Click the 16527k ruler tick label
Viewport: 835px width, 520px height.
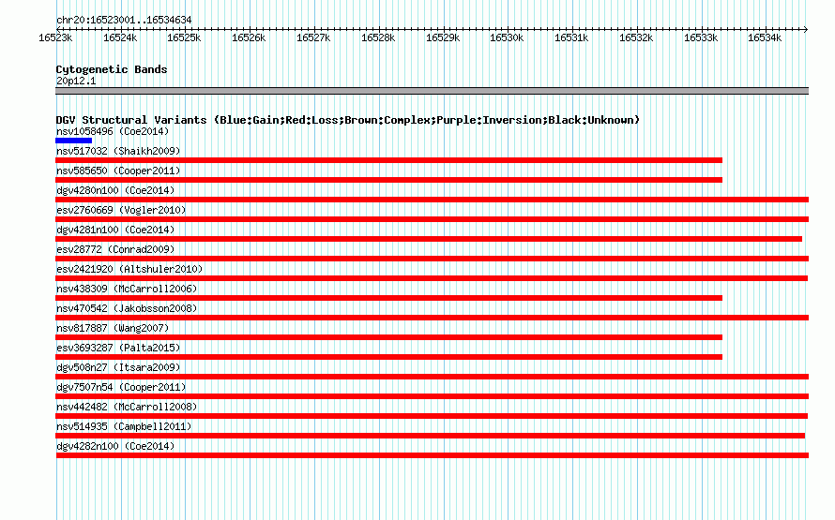313,38
